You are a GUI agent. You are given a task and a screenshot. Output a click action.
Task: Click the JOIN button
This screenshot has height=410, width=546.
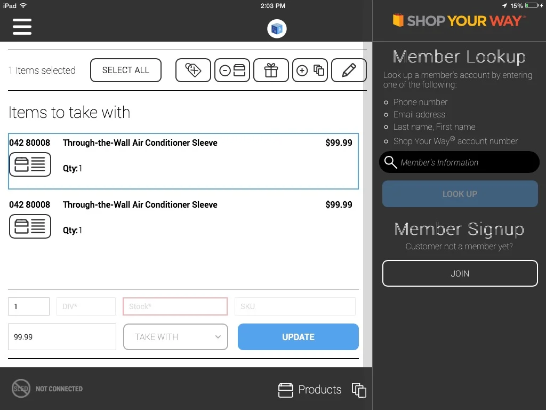[x=460, y=273]
